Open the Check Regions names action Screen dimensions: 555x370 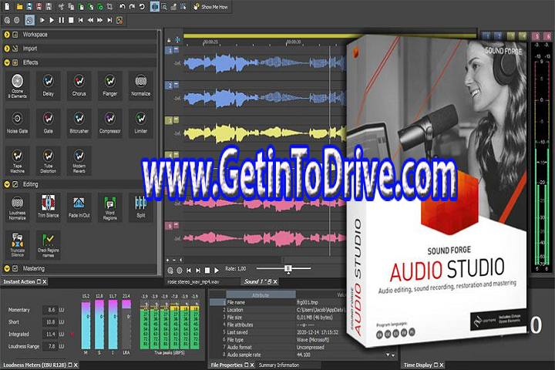tap(48, 244)
